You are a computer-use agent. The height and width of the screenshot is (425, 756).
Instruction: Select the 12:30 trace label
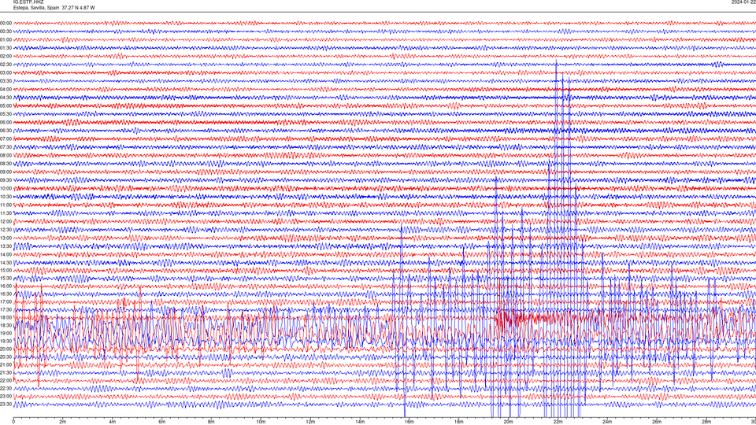coord(6,230)
